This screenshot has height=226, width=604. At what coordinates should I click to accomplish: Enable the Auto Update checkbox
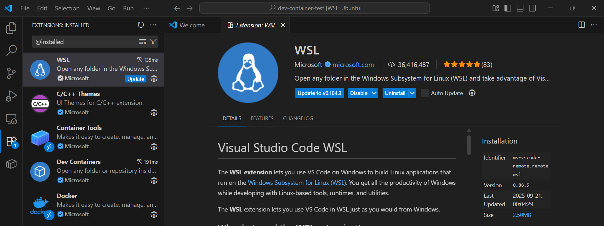point(425,93)
